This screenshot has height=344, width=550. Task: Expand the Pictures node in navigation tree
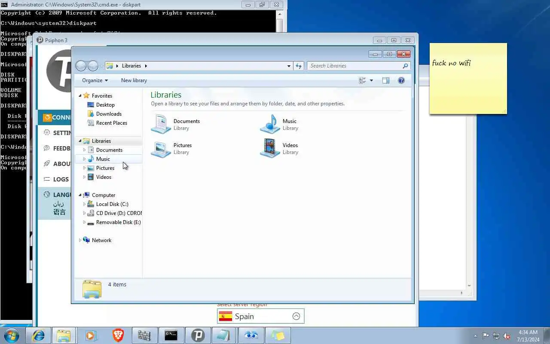(x=84, y=168)
